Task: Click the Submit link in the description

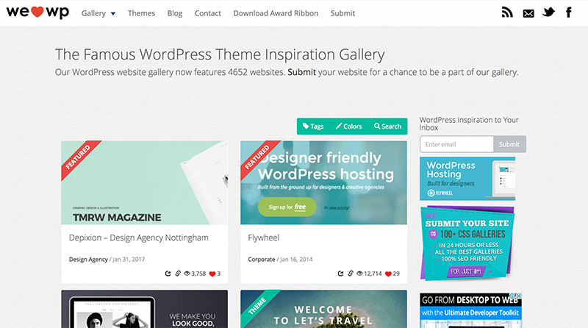Action: (x=302, y=72)
